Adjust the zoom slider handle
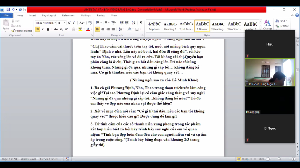The width and height of the screenshot is (300, 168). coord(279,159)
